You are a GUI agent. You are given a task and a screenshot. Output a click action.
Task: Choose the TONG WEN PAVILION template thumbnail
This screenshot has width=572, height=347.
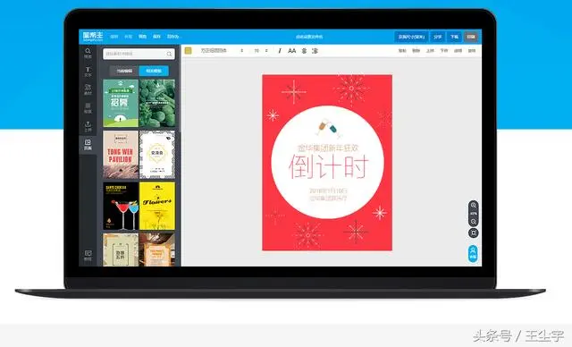pos(121,155)
